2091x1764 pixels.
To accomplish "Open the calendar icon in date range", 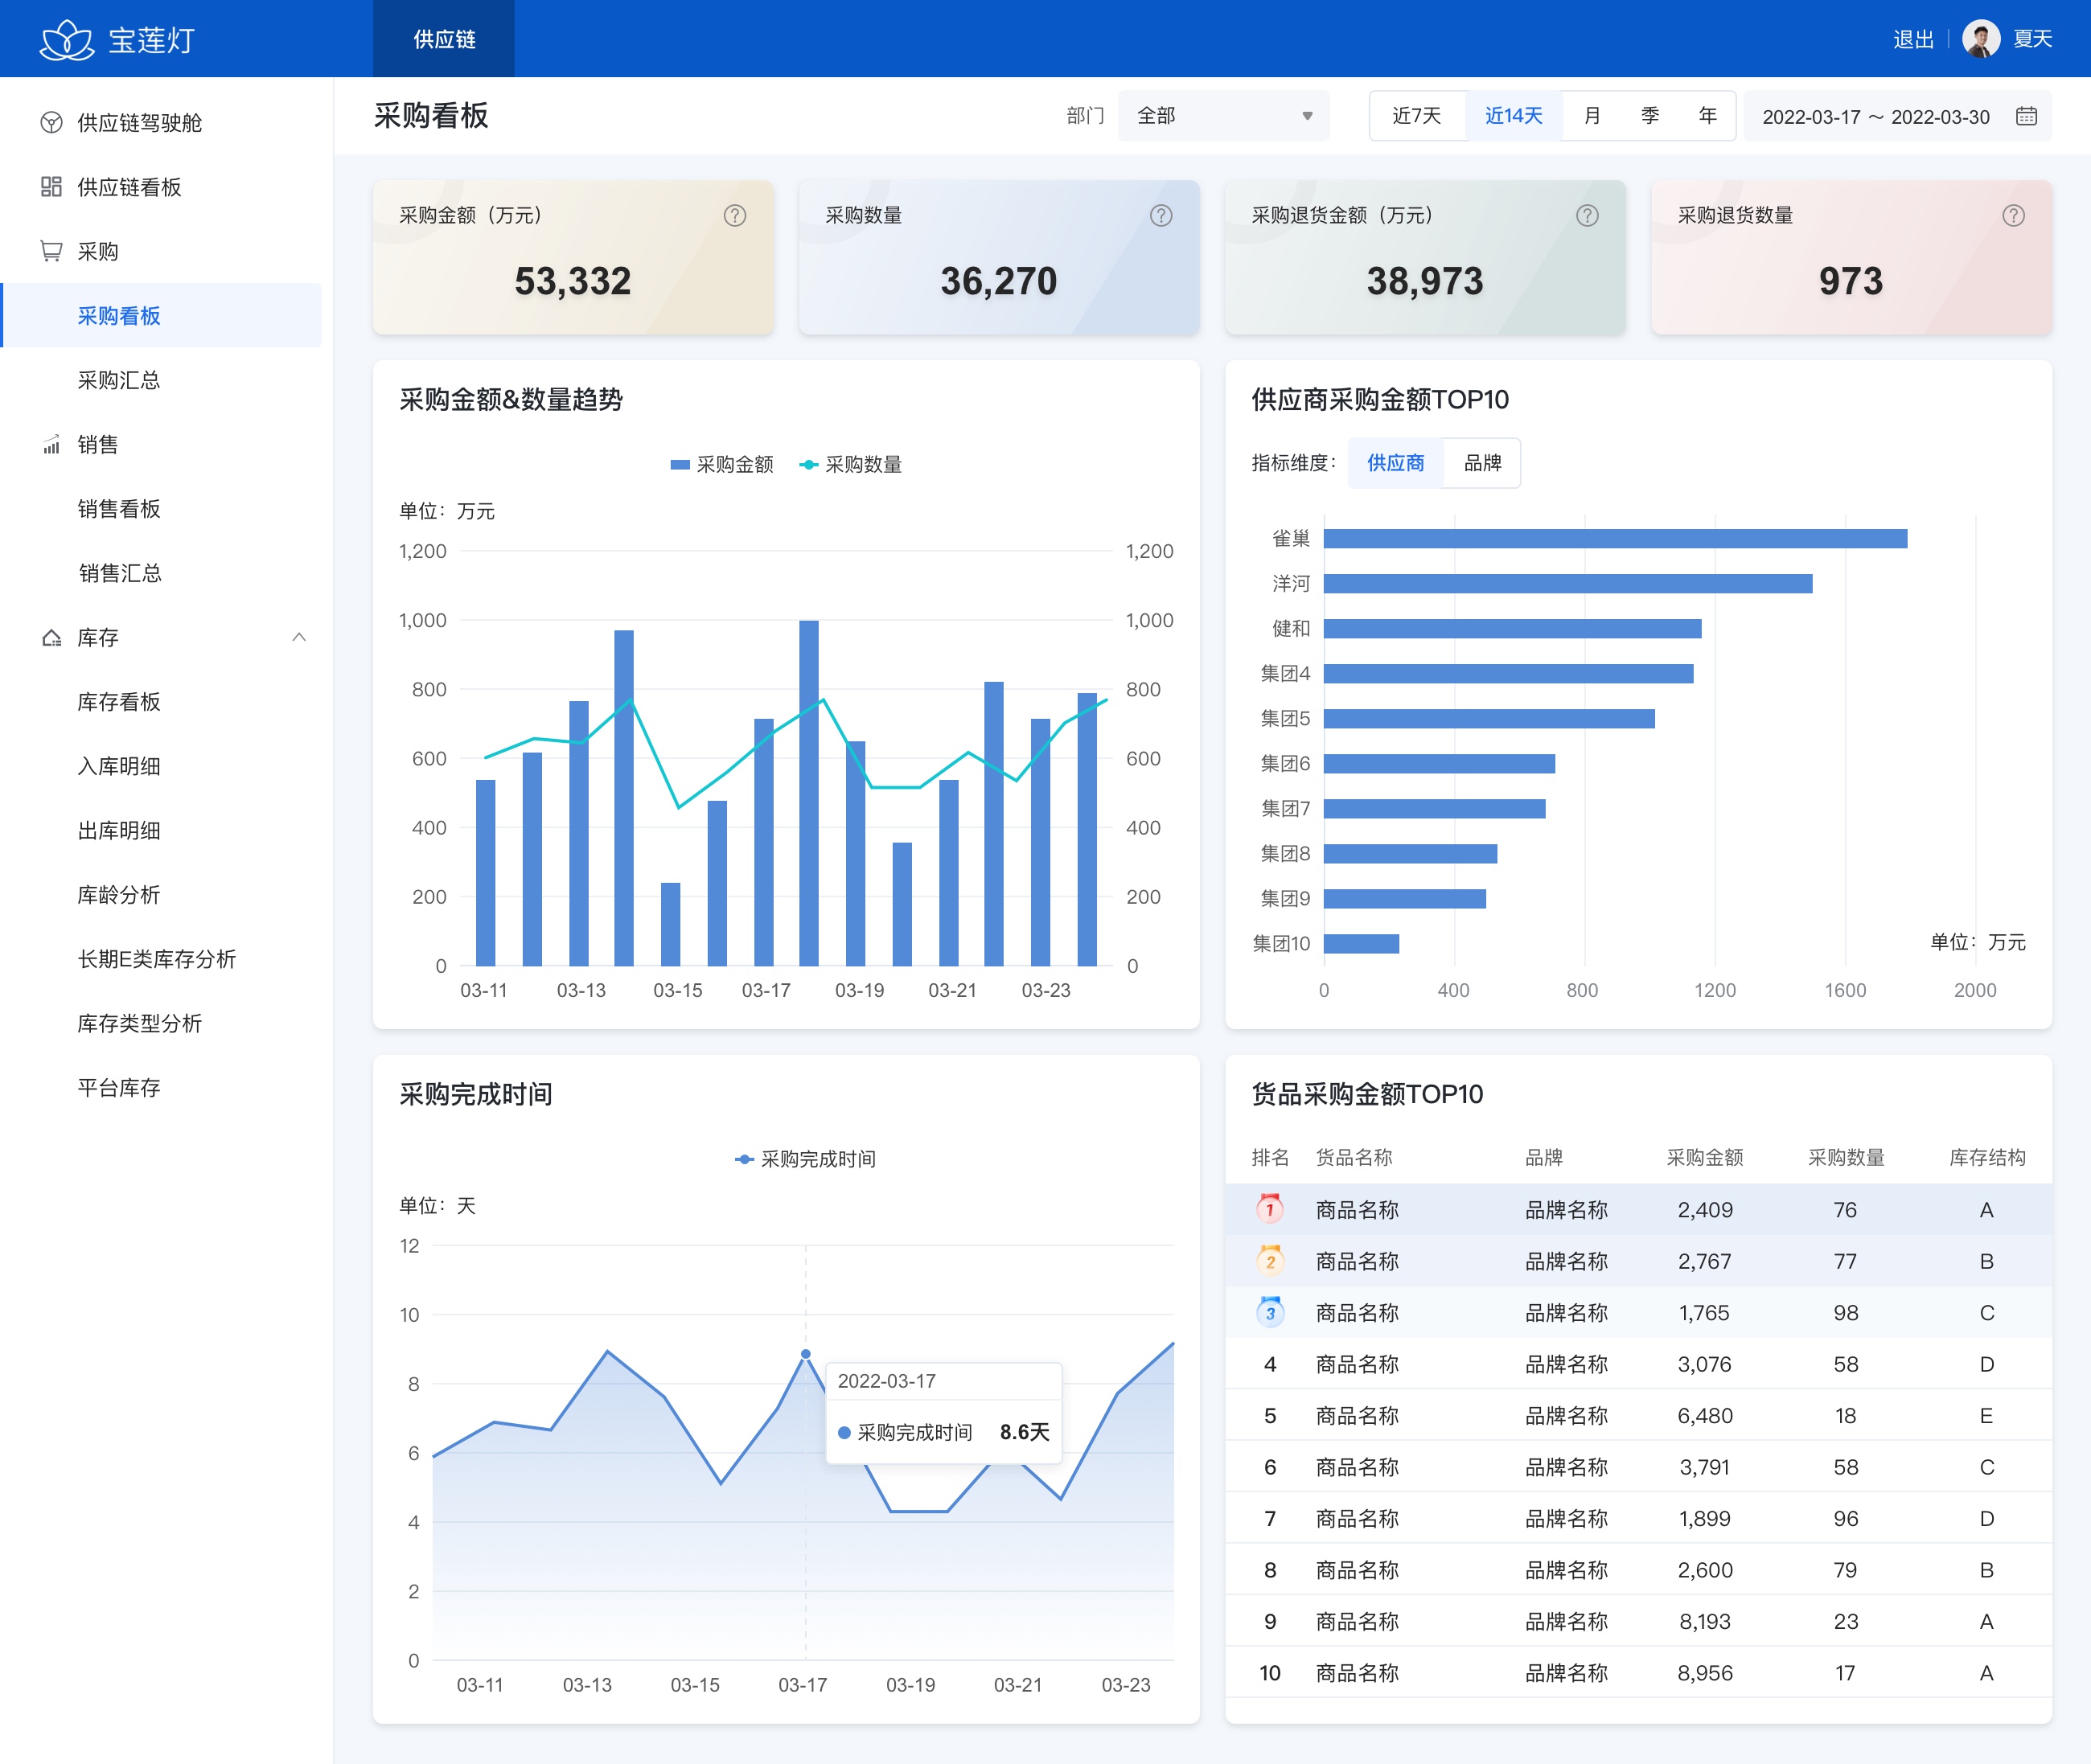I will (x=2026, y=116).
